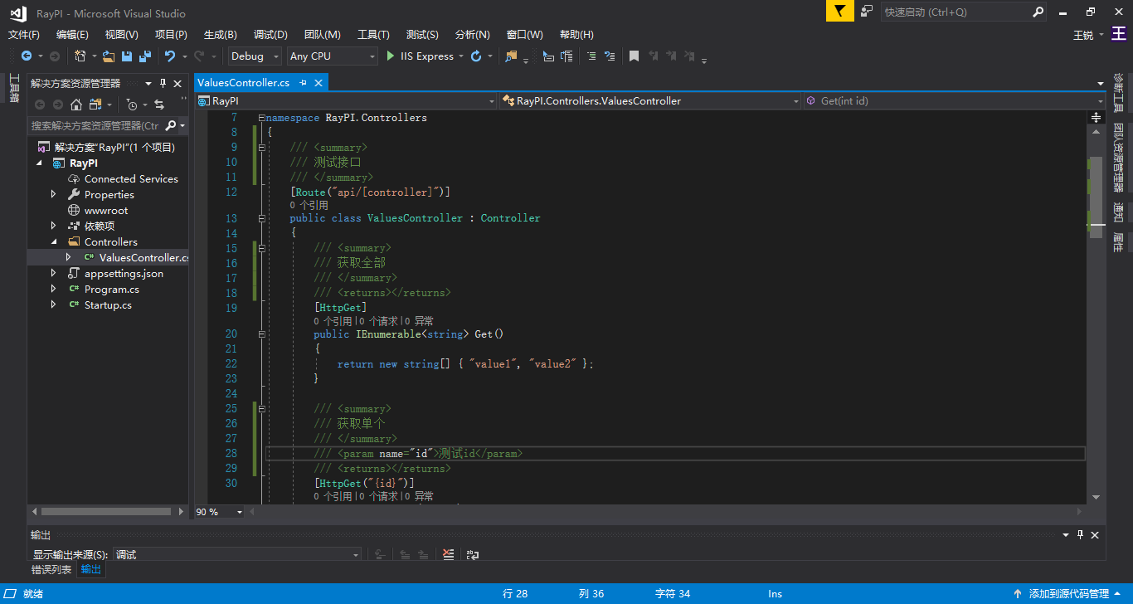Click the comment selected lines icon
This screenshot has height=604, width=1133.
pyautogui.click(x=591, y=56)
